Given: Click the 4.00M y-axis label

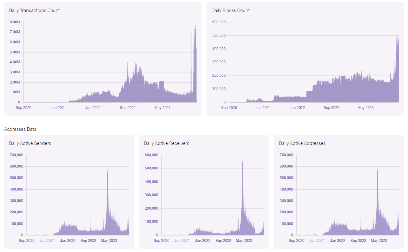Looking at the screenshot, I should tap(15, 62).
